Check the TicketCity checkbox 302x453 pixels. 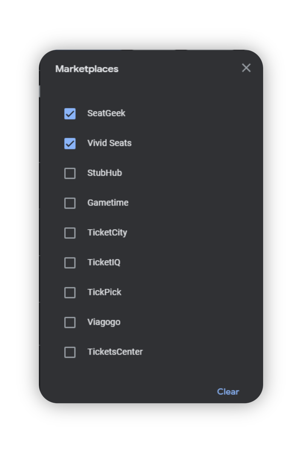(70, 233)
